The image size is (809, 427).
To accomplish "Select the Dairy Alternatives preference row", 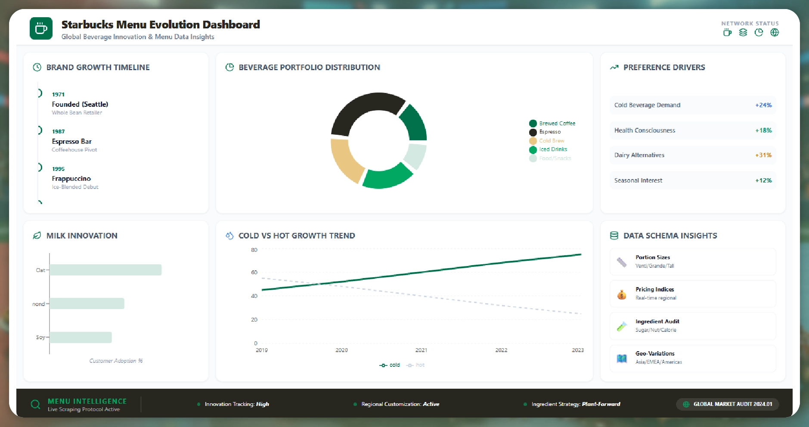I will coord(692,155).
